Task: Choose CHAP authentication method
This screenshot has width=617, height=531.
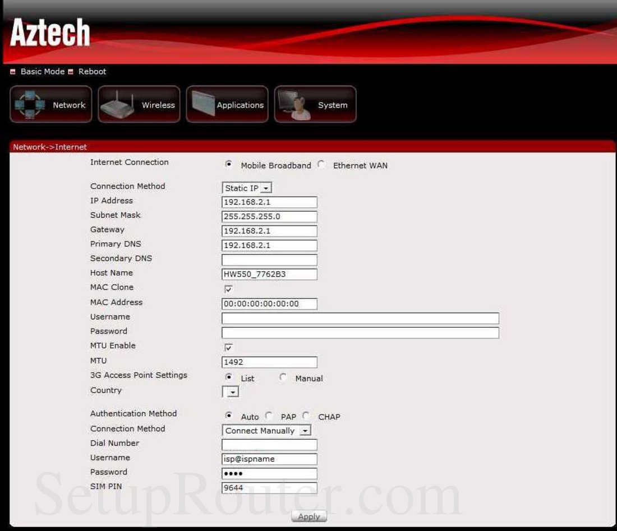Action: click(306, 416)
